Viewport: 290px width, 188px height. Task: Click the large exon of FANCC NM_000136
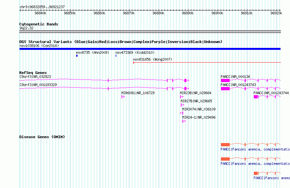[x=225, y=80]
